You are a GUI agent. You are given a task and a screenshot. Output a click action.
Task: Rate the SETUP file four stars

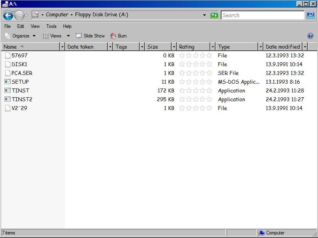(x=202, y=82)
